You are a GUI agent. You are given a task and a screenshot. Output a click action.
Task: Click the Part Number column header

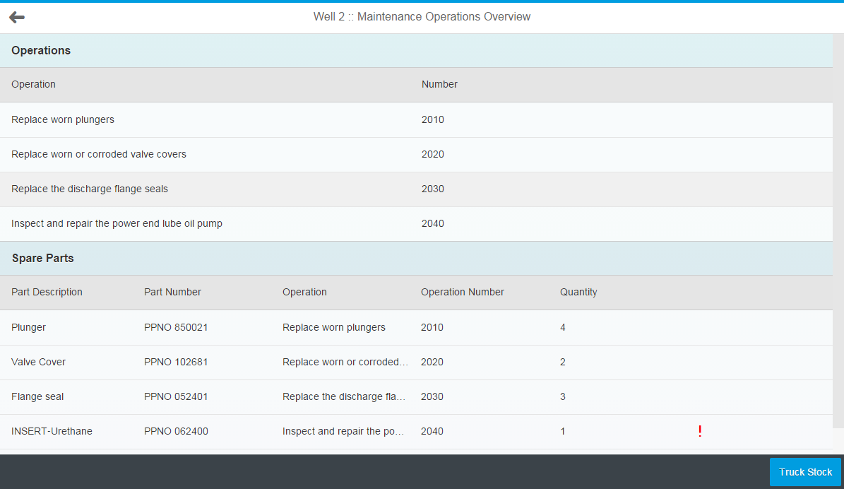[x=172, y=292]
